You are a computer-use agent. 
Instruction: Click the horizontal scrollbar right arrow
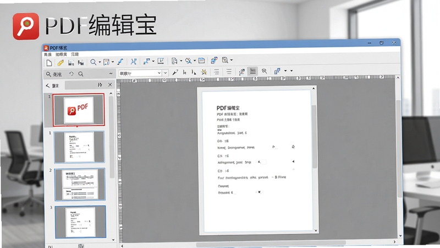395,242
